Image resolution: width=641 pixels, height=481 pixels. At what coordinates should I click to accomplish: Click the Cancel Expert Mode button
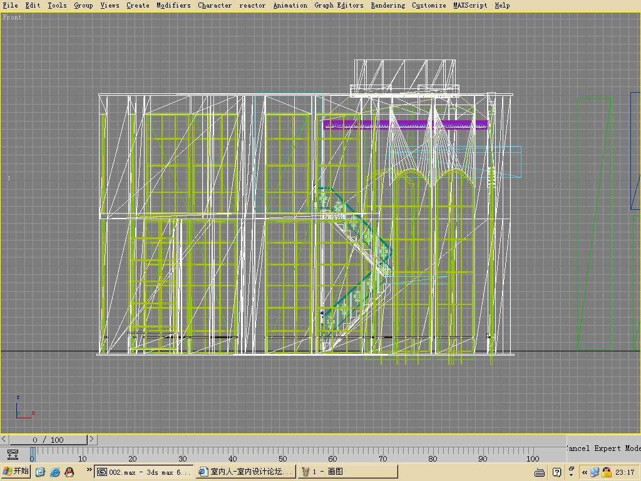603,448
